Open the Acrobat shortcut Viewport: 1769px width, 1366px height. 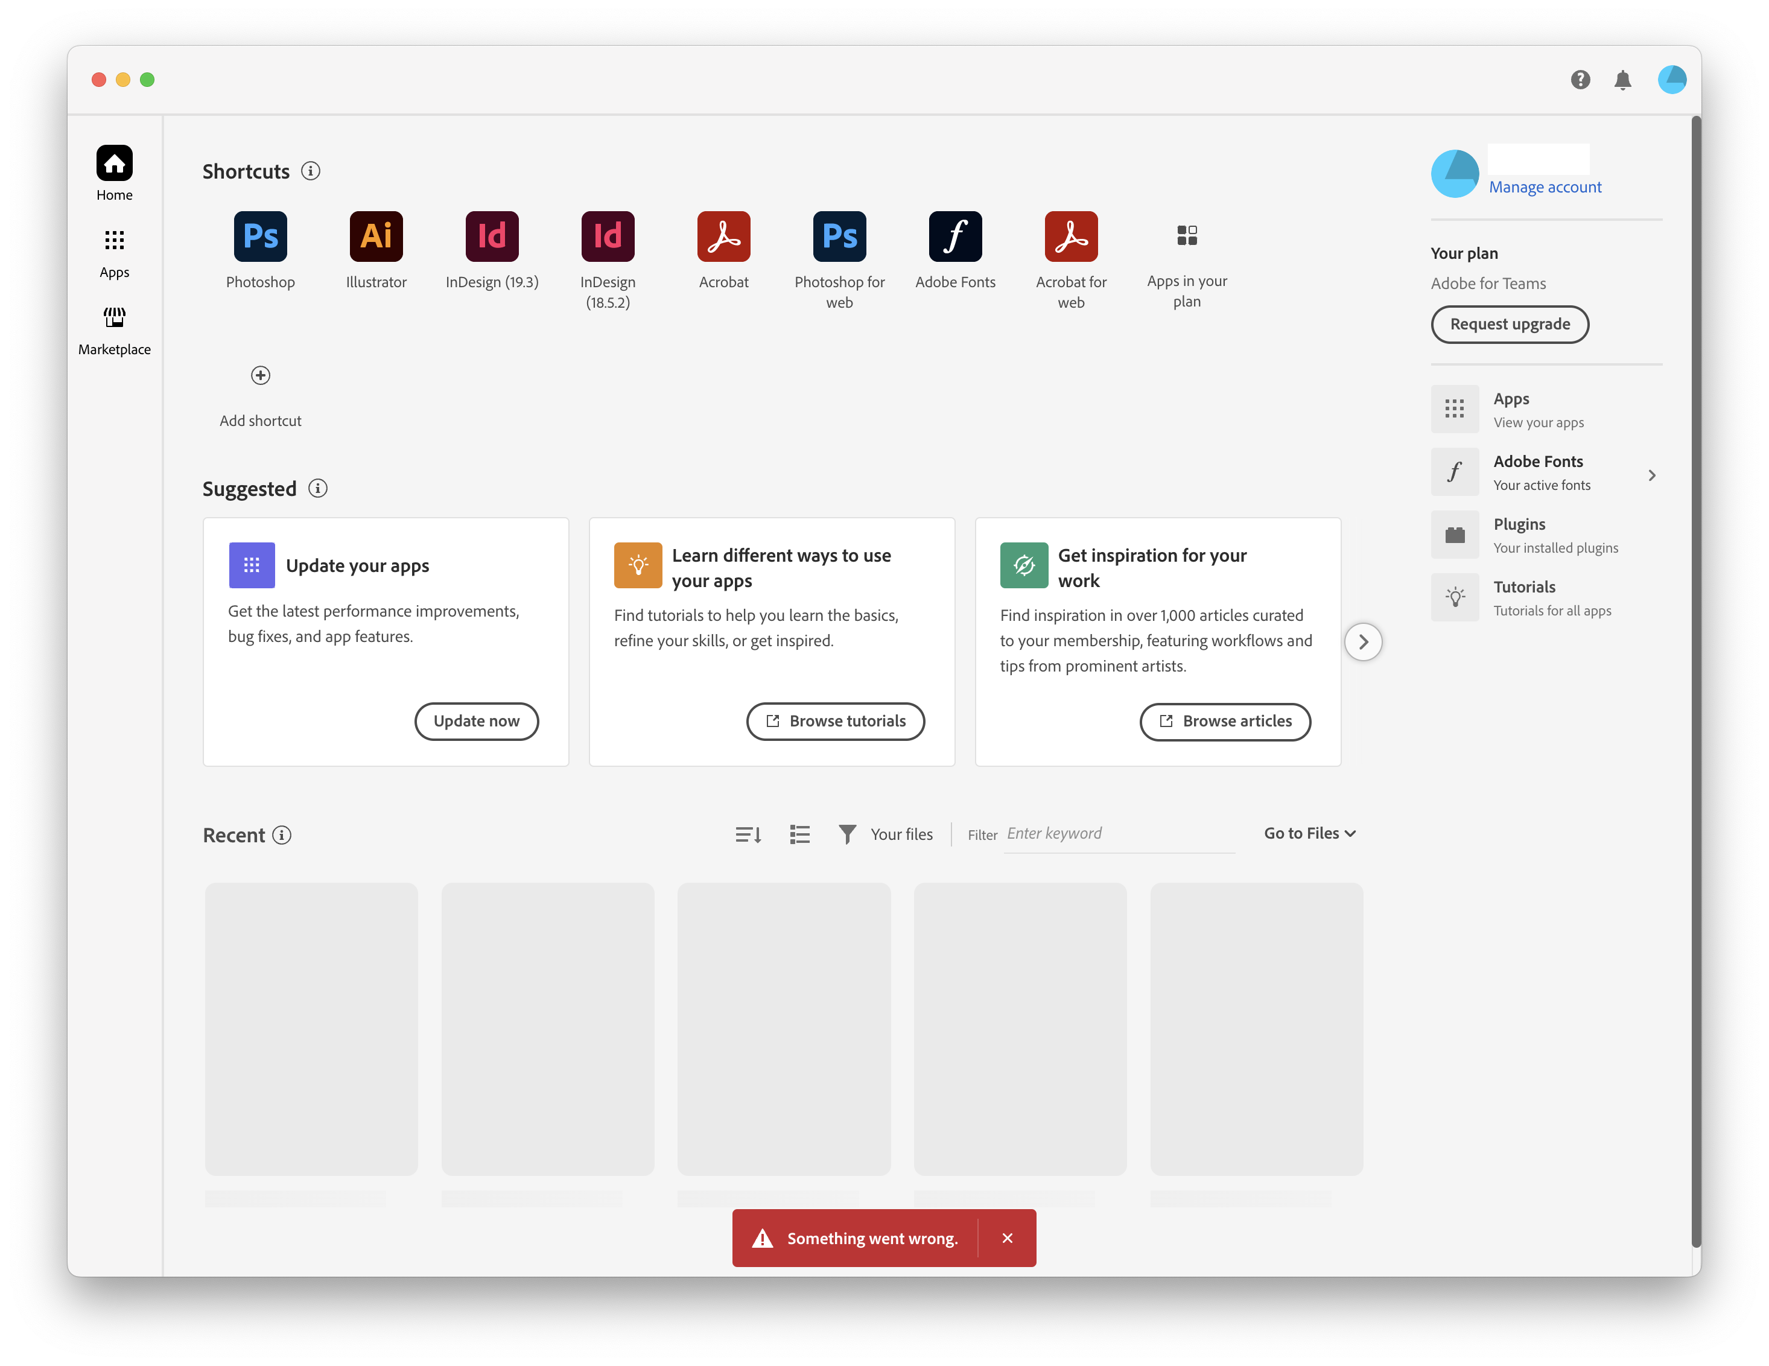723,237
